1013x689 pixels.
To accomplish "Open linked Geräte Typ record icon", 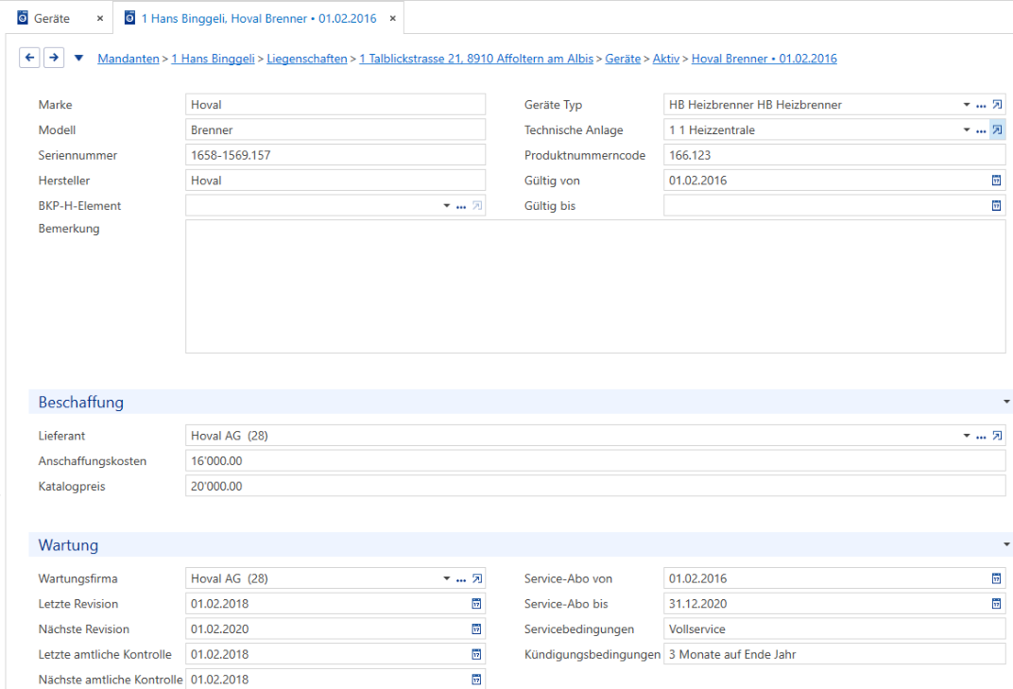I will pyautogui.click(x=997, y=105).
